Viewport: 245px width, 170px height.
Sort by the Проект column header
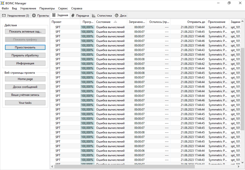[65, 22]
